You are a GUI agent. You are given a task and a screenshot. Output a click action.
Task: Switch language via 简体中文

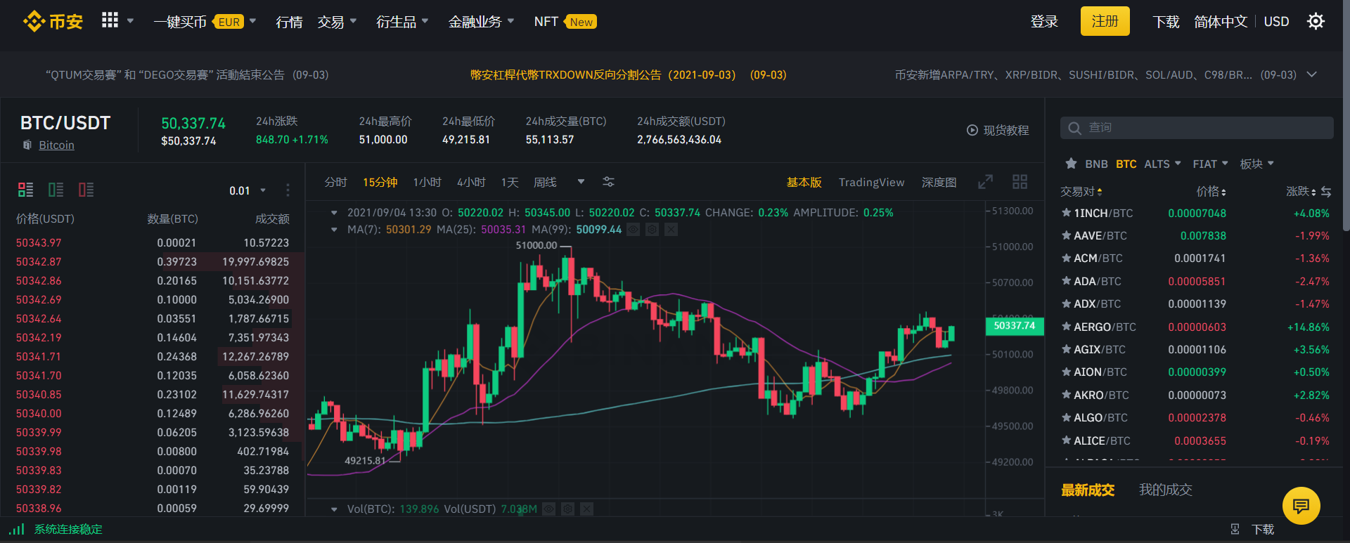click(x=1221, y=22)
